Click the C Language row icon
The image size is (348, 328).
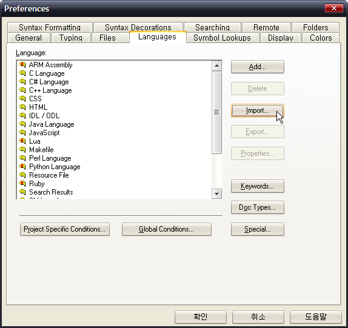(x=22, y=73)
